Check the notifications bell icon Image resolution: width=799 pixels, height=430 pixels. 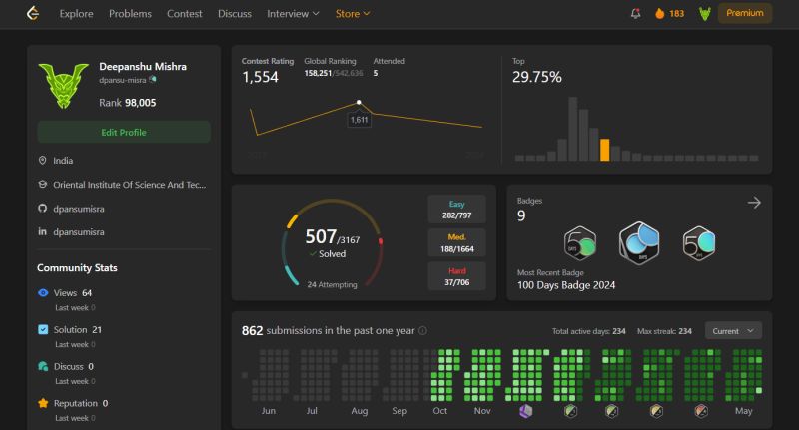635,14
